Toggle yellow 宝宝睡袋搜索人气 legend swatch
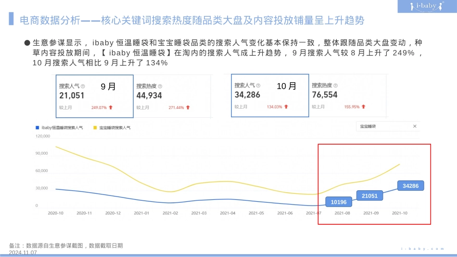457x257 pixels. coord(95,128)
